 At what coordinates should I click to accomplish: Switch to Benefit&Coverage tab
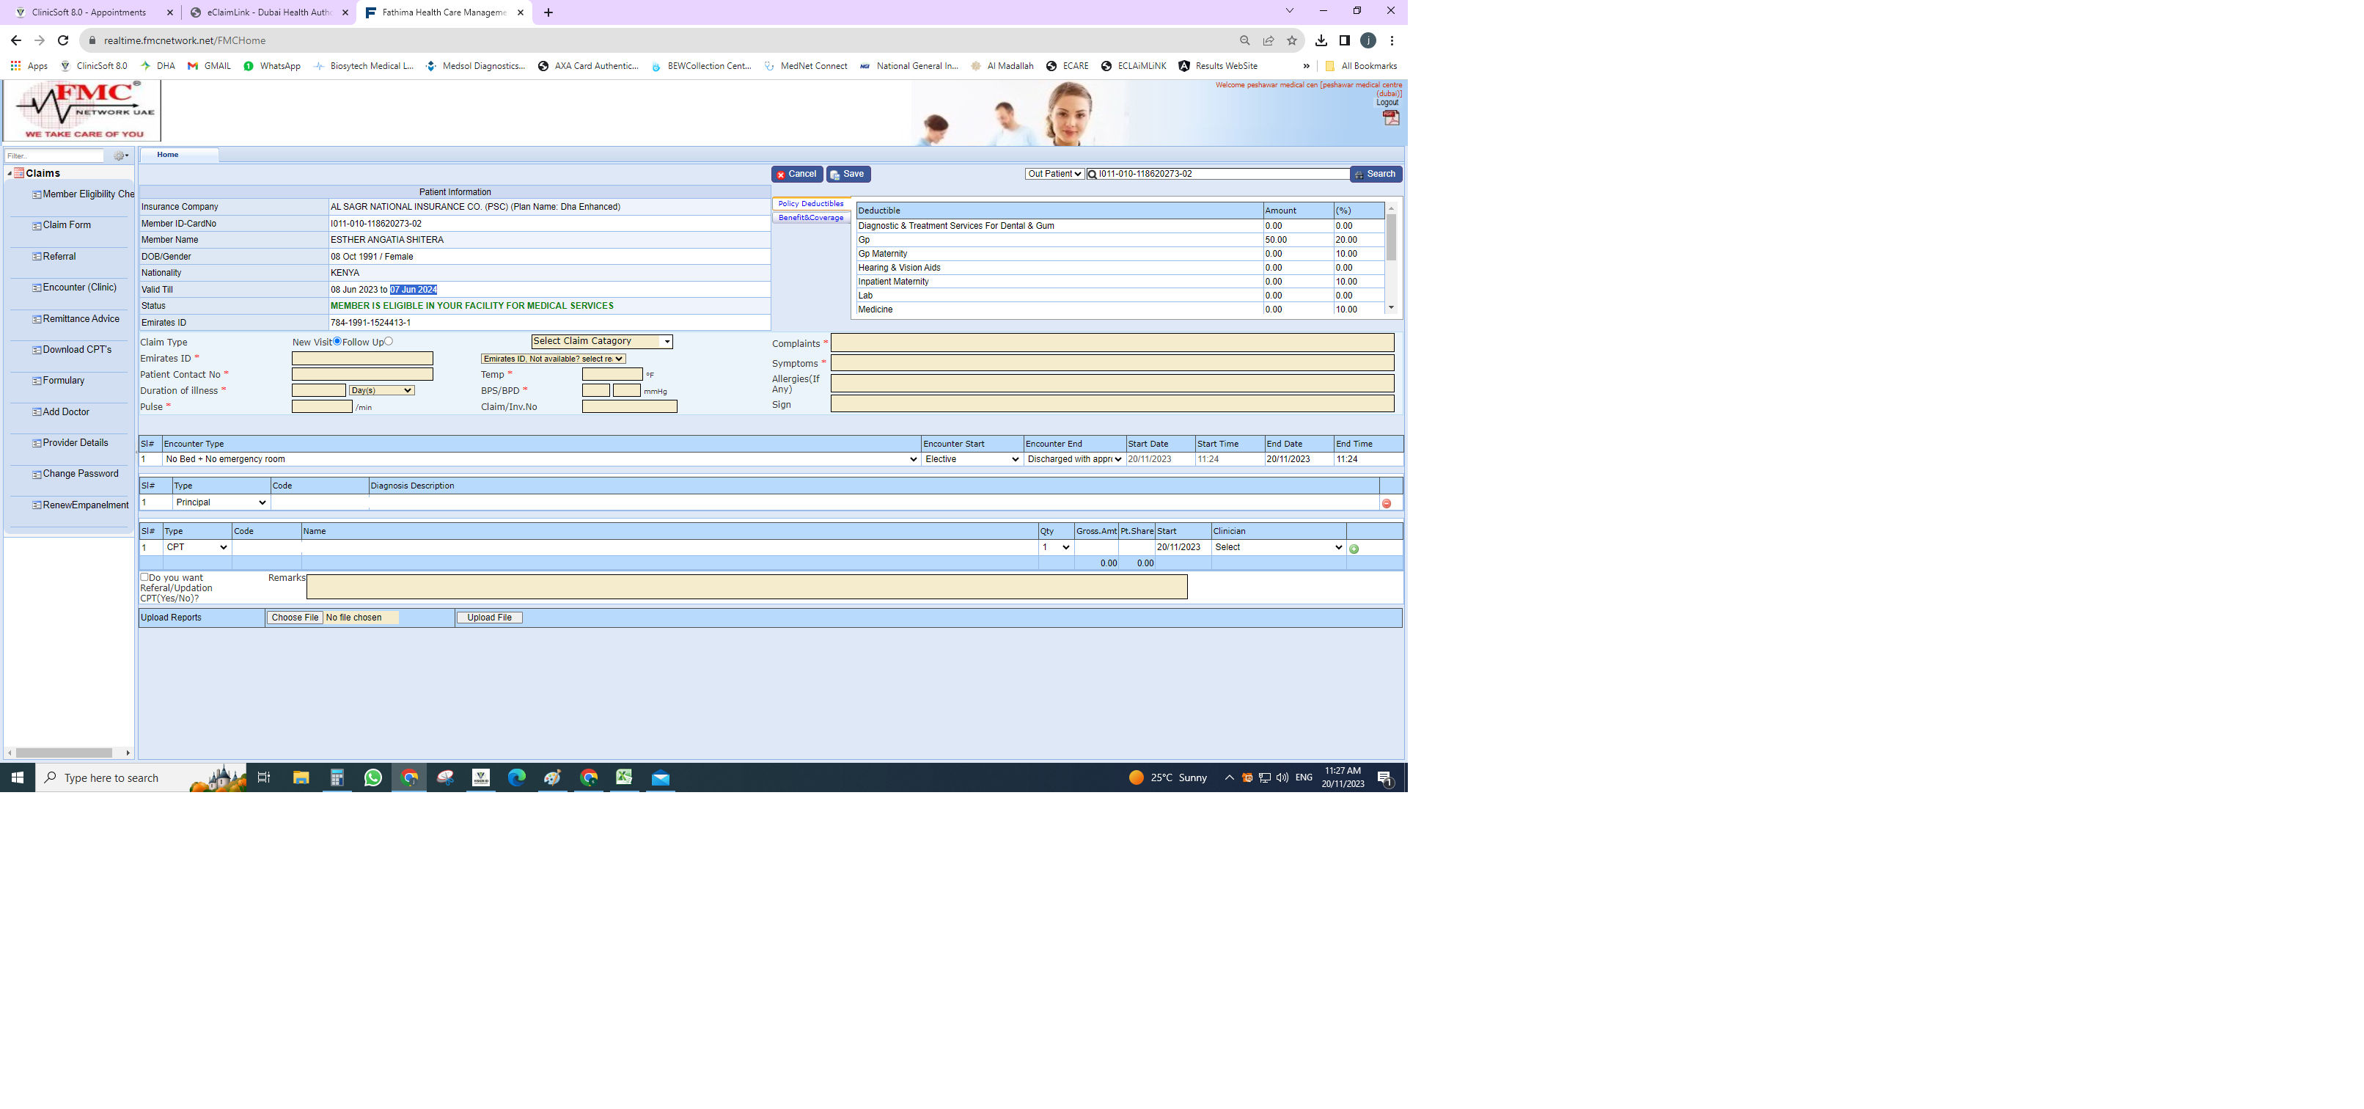(810, 218)
